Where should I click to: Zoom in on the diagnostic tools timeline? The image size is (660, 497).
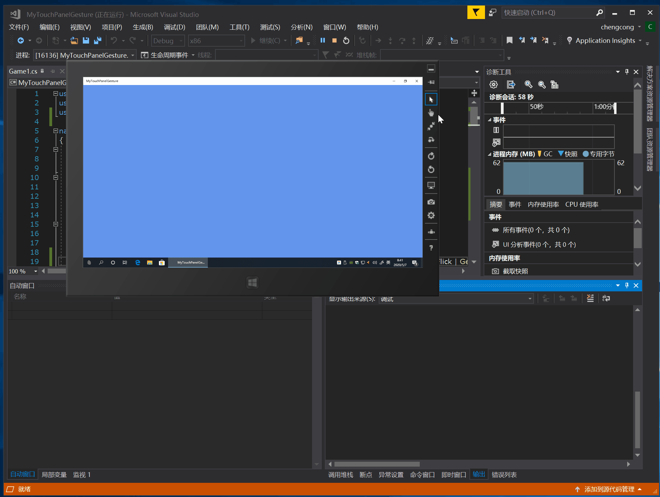point(528,85)
